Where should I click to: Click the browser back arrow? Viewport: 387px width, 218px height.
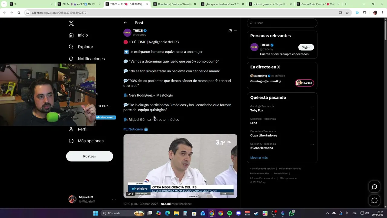[x=5, y=13]
